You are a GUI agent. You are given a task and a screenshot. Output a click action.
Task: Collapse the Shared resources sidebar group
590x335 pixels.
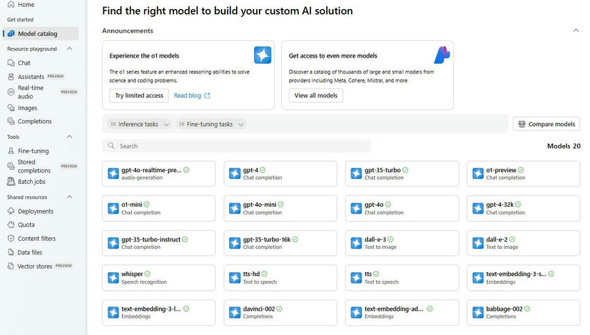(71, 197)
